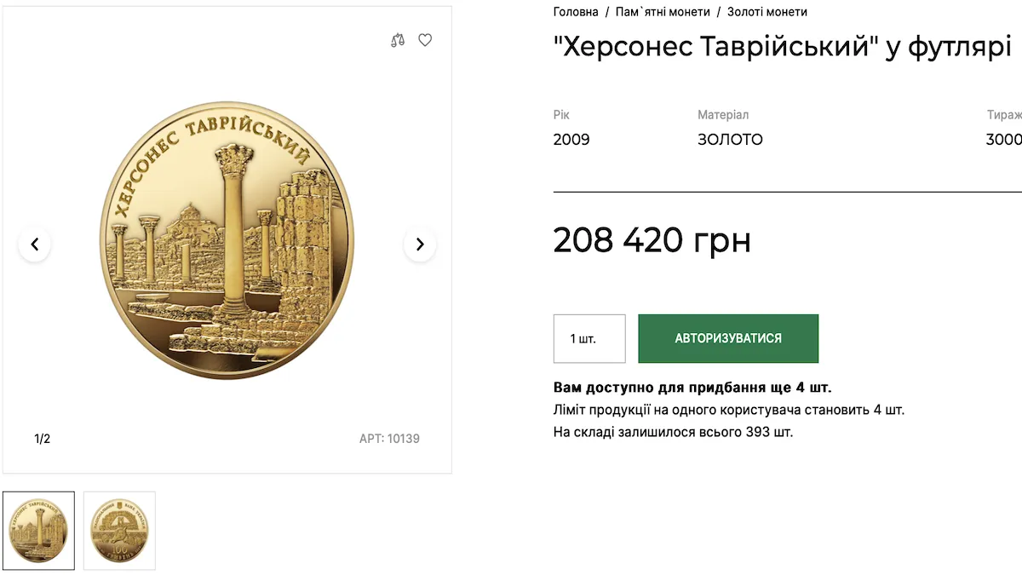Click the quantity field showing 1 шт.
Screen dimensions: 1022x575
click(x=589, y=338)
